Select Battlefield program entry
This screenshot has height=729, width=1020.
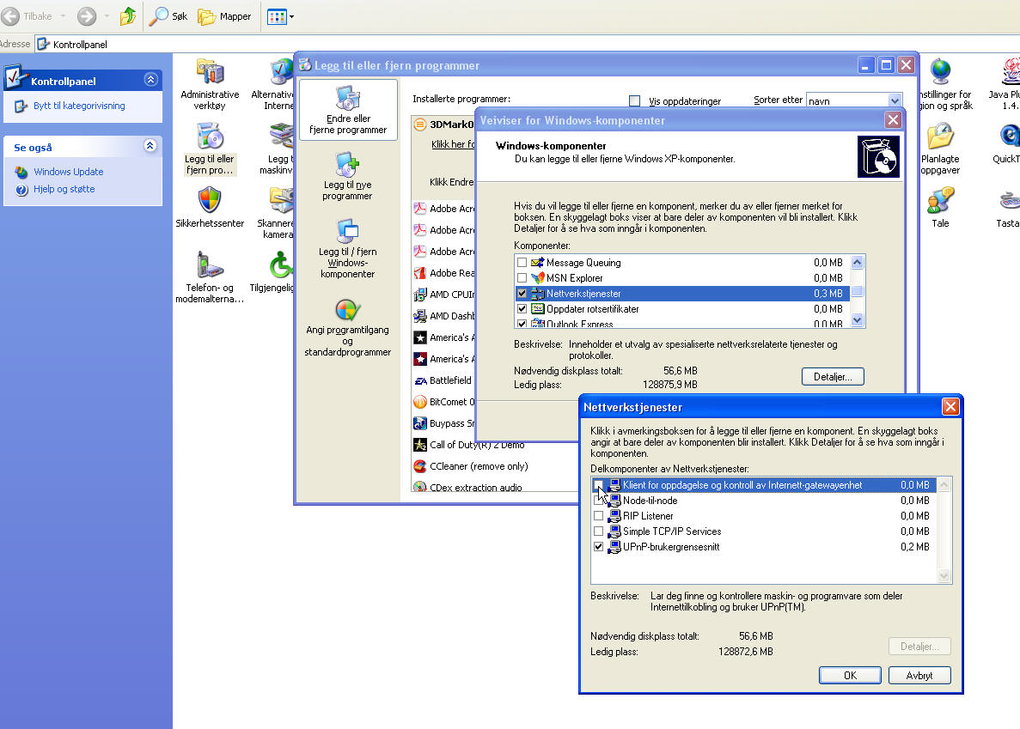(443, 380)
